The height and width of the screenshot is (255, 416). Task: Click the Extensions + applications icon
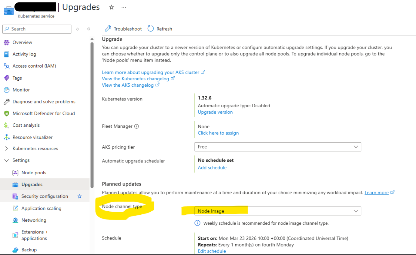pos(15,235)
